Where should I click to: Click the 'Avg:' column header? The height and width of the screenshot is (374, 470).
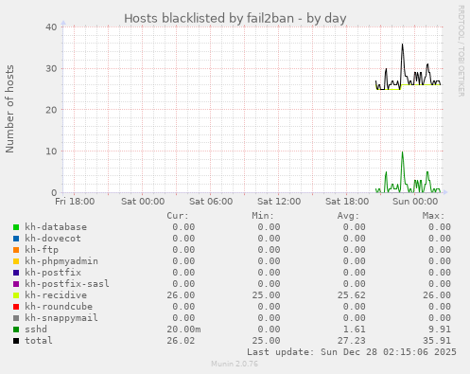pyautogui.click(x=348, y=216)
